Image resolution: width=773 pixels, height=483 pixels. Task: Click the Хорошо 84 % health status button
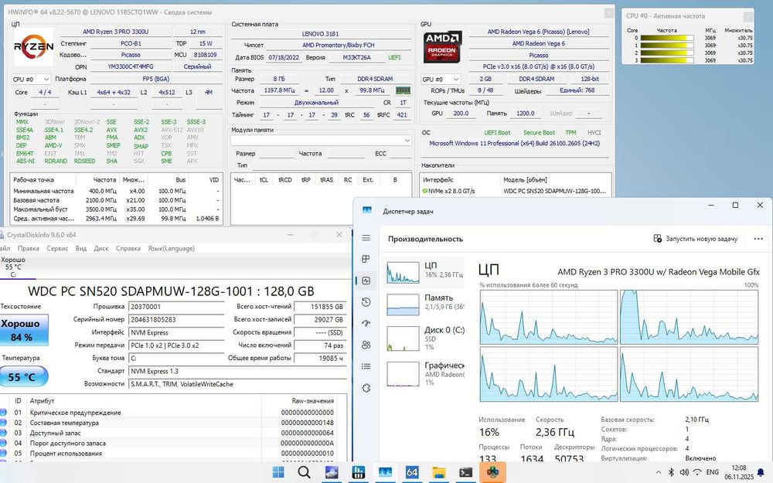[23, 330]
